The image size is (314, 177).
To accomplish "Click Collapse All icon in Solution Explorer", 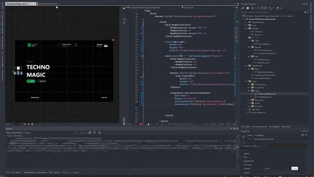I will pos(262,8).
